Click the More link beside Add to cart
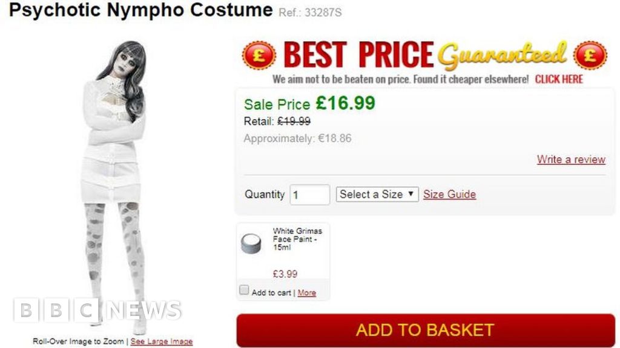 click(306, 292)
